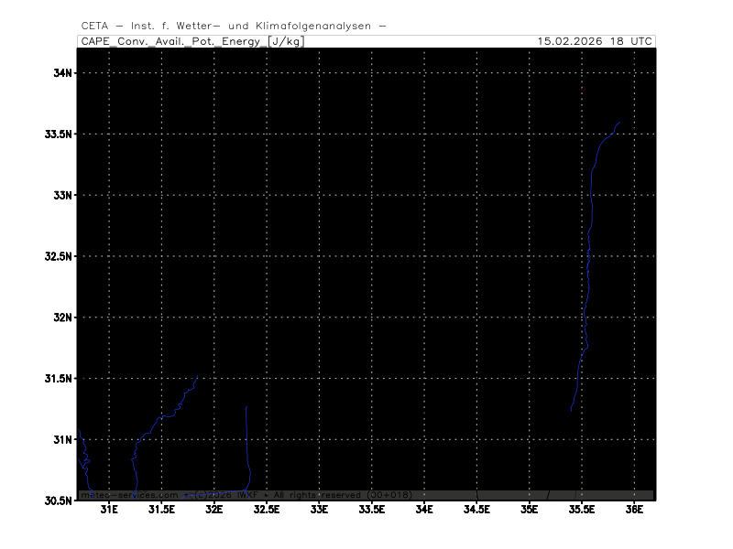Viewport: 733px width, 549px height.
Task: Click the 35.5E longitude label
Action: (581, 510)
